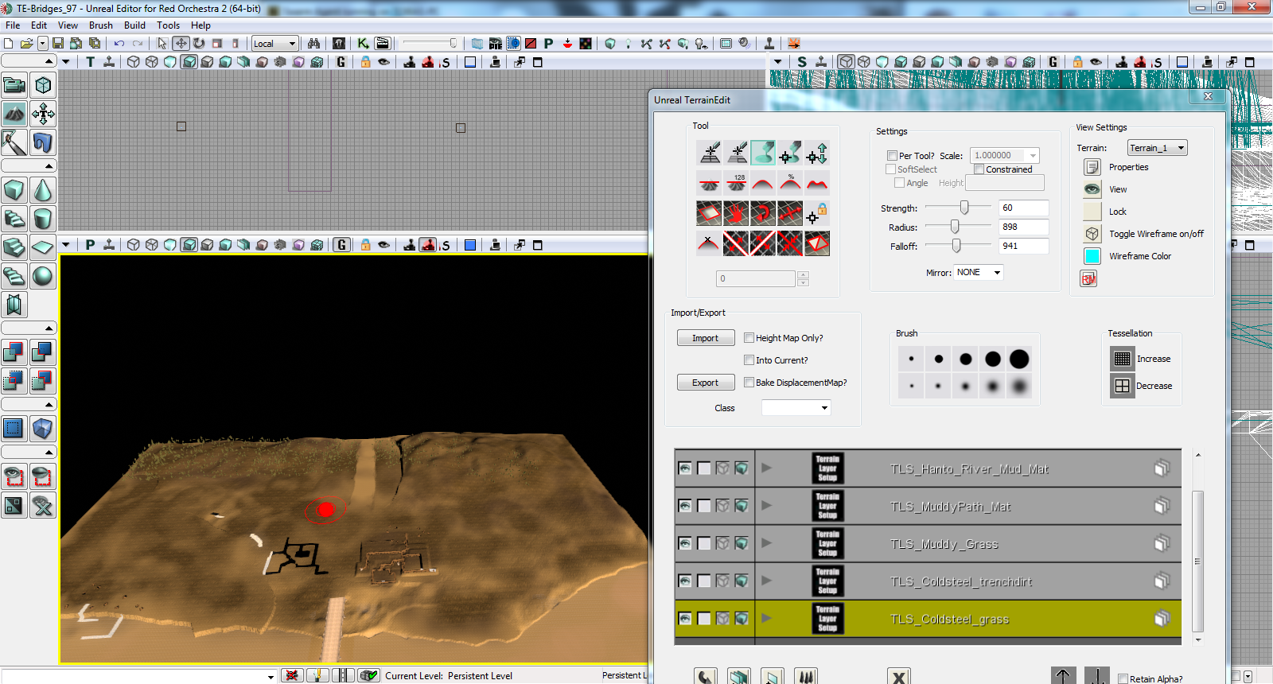Click the Tessellation Decrease button
This screenshot has height=684, width=1273.
(1122, 386)
